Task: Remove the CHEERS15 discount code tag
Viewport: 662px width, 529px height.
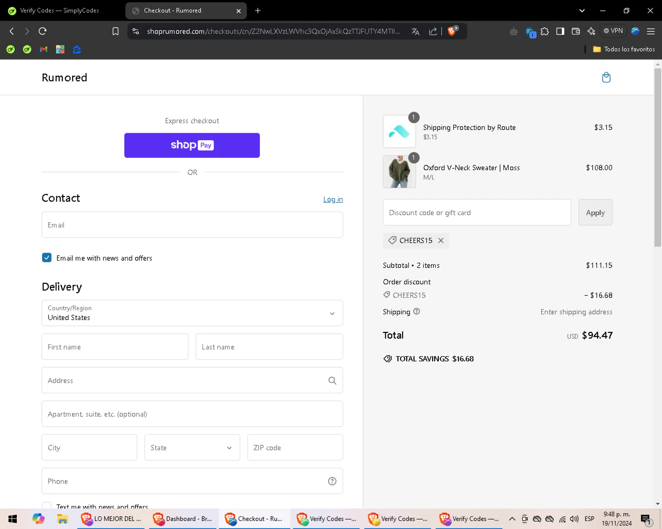Action: [440, 241]
